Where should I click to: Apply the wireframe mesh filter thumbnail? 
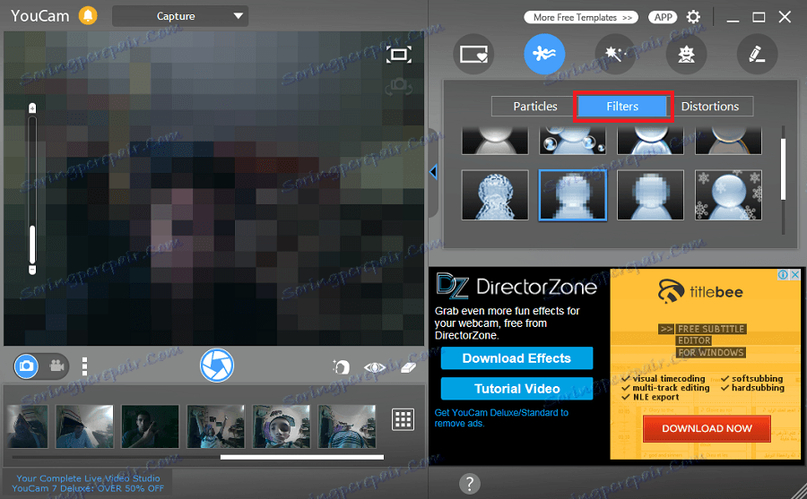click(495, 195)
